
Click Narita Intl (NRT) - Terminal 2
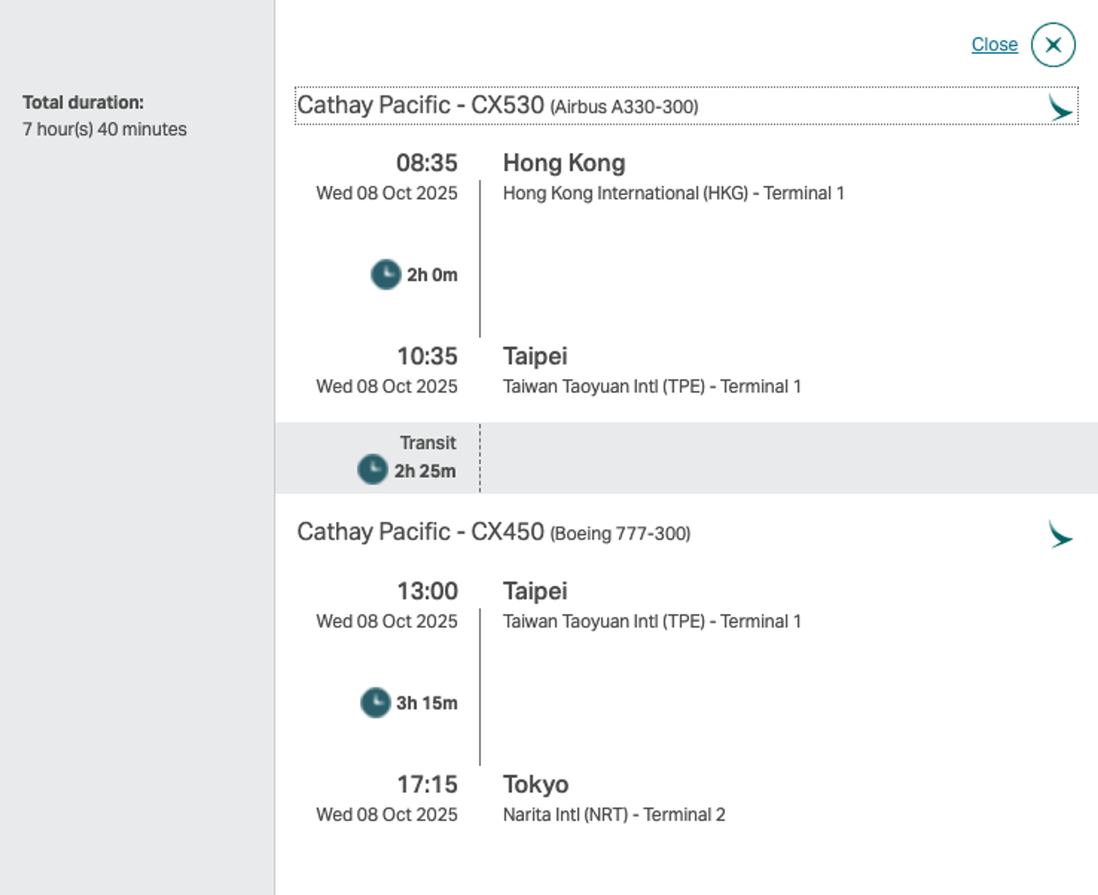614,815
